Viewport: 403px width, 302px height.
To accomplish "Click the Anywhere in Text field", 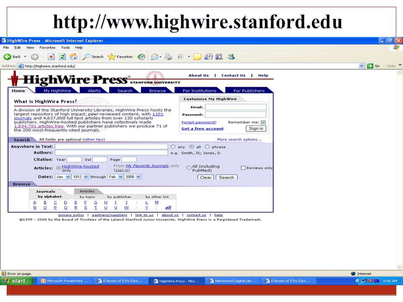I will pyautogui.click(x=111, y=147).
